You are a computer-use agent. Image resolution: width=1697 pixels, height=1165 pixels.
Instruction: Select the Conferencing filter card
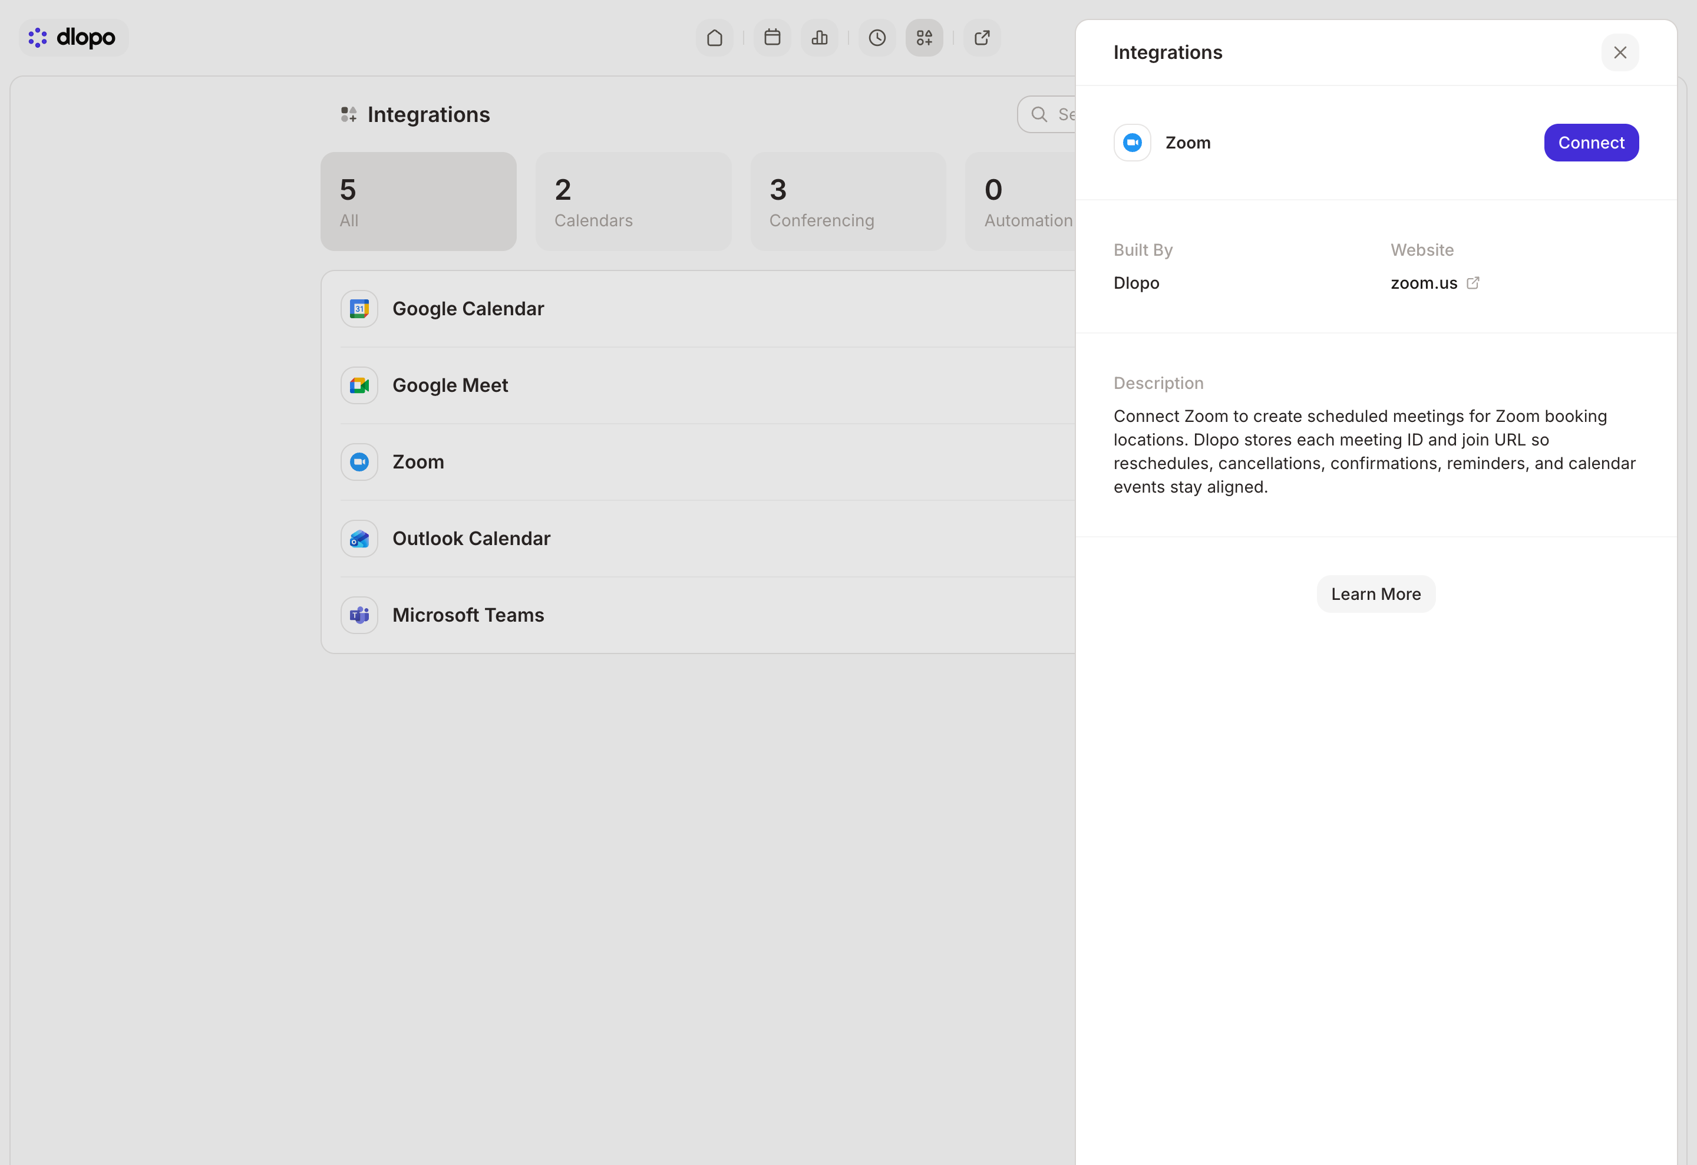pyautogui.click(x=848, y=202)
